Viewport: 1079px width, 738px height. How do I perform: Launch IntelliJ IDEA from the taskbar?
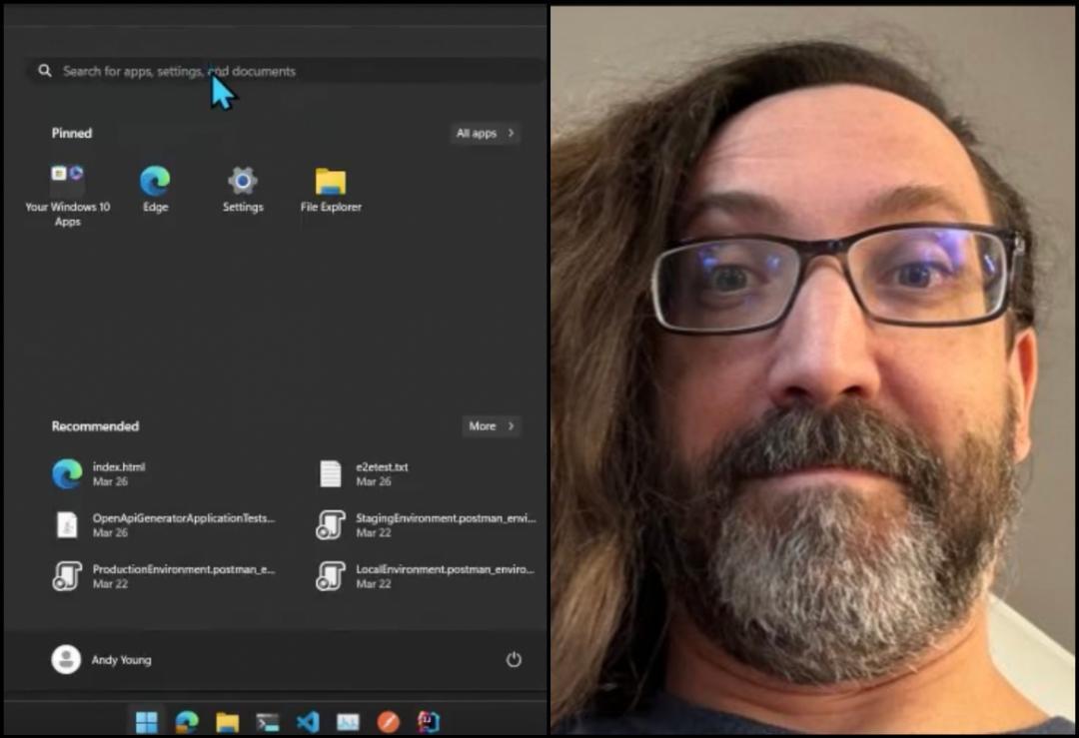tap(429, 721)
